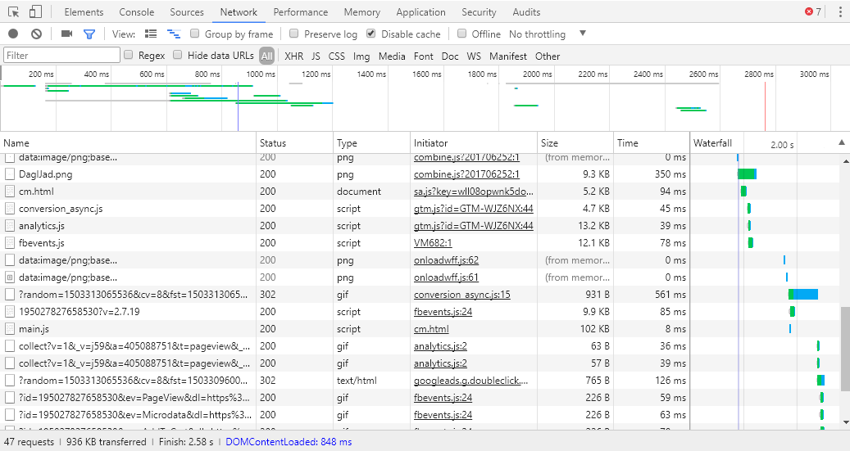Click the Filter text input
This screenshot has height=451, width=850.
61,55
